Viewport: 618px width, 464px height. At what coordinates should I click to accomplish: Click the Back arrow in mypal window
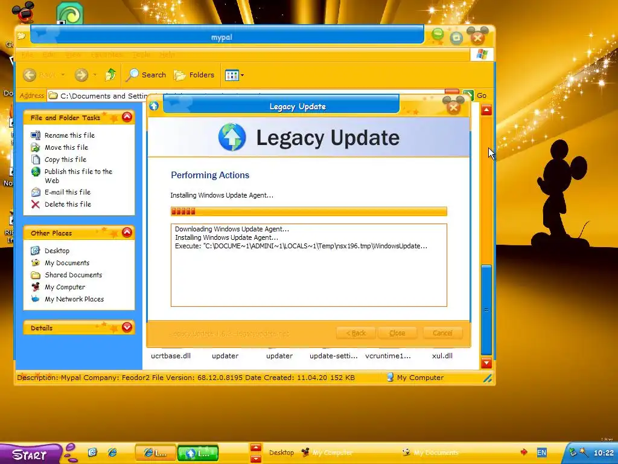(30, 74)
